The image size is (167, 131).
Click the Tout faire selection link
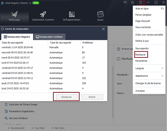click(40, 128)
